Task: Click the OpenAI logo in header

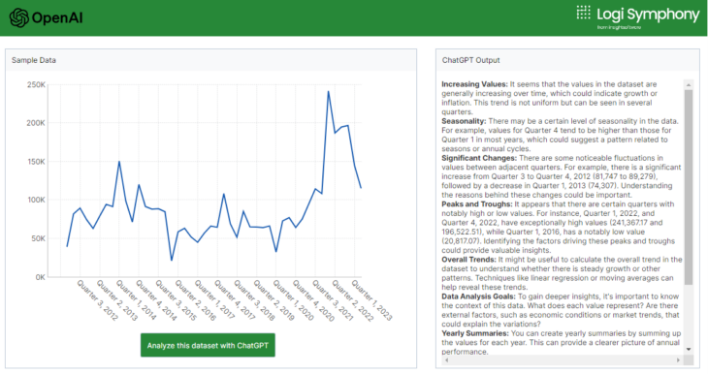Action: coord(46,18)
